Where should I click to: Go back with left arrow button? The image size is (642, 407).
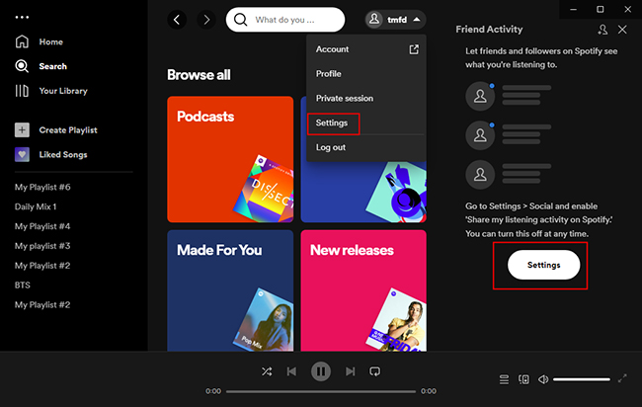(177, 20)
